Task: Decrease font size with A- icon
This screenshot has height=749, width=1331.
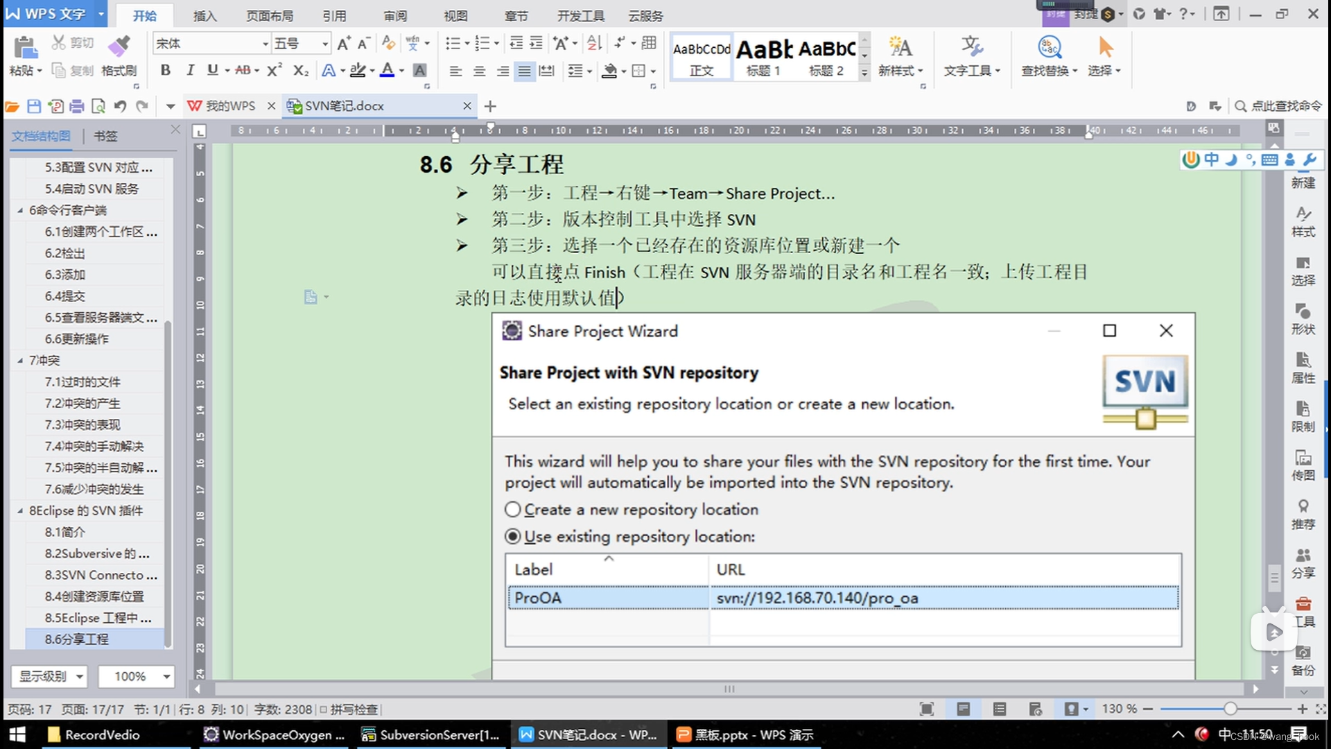Action: pos(363,44)
